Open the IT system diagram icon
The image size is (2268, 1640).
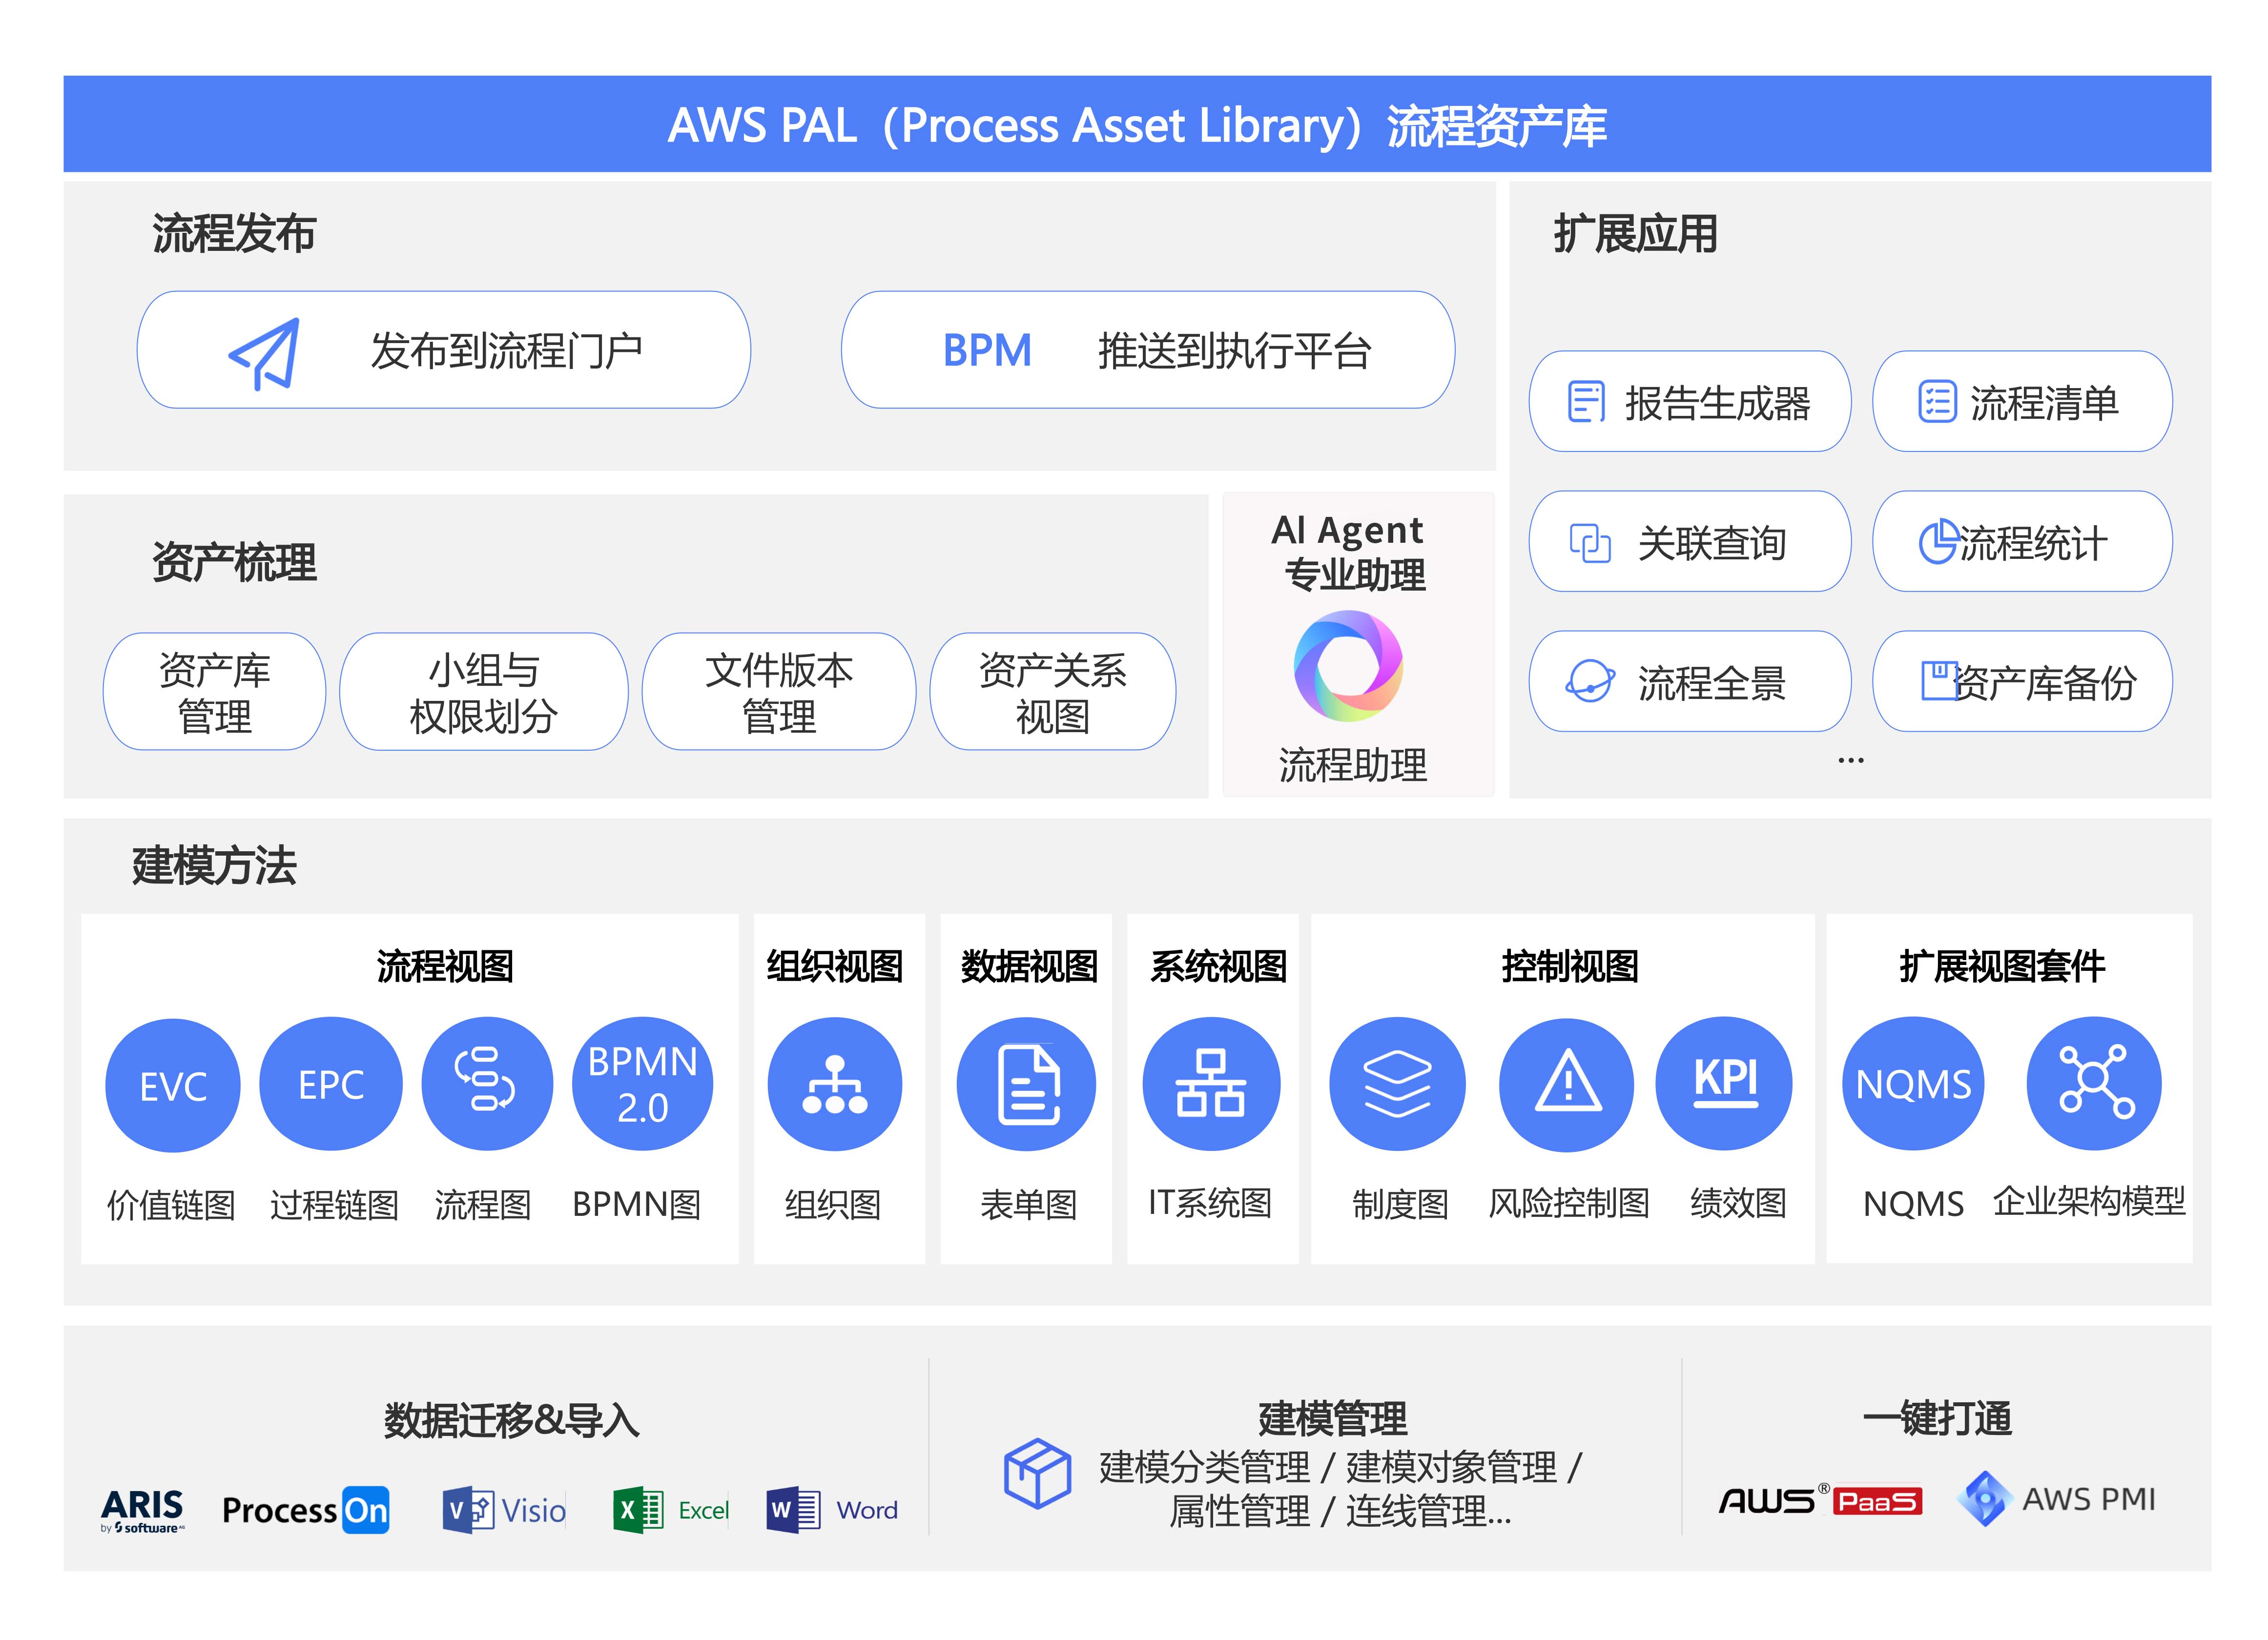(x=1211, y=1084)
